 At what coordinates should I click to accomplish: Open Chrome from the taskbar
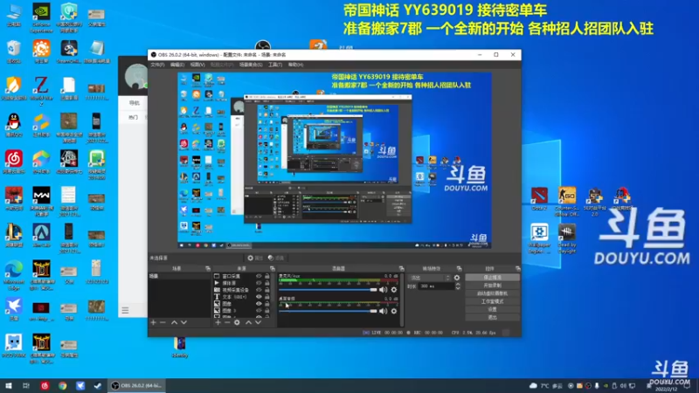coord(62,386)
